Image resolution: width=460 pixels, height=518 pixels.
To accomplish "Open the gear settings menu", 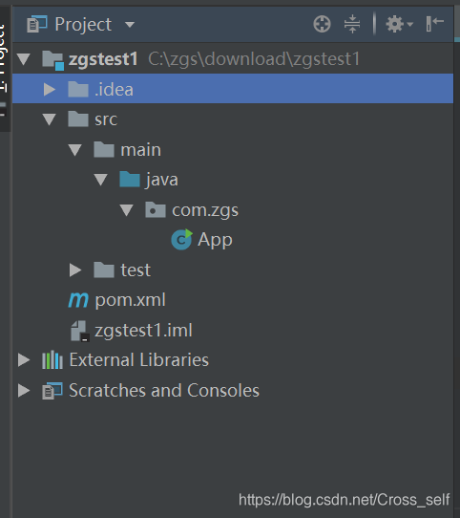I will [x=399, y=24].
